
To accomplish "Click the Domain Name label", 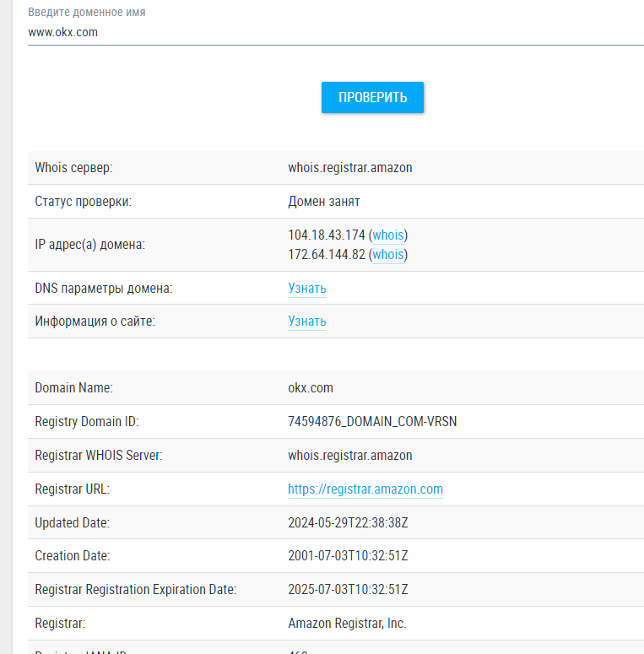I will tap(73, 388).
